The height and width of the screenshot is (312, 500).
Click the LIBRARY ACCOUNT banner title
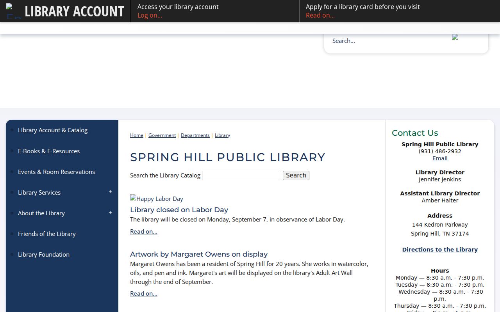pos(74,11)
